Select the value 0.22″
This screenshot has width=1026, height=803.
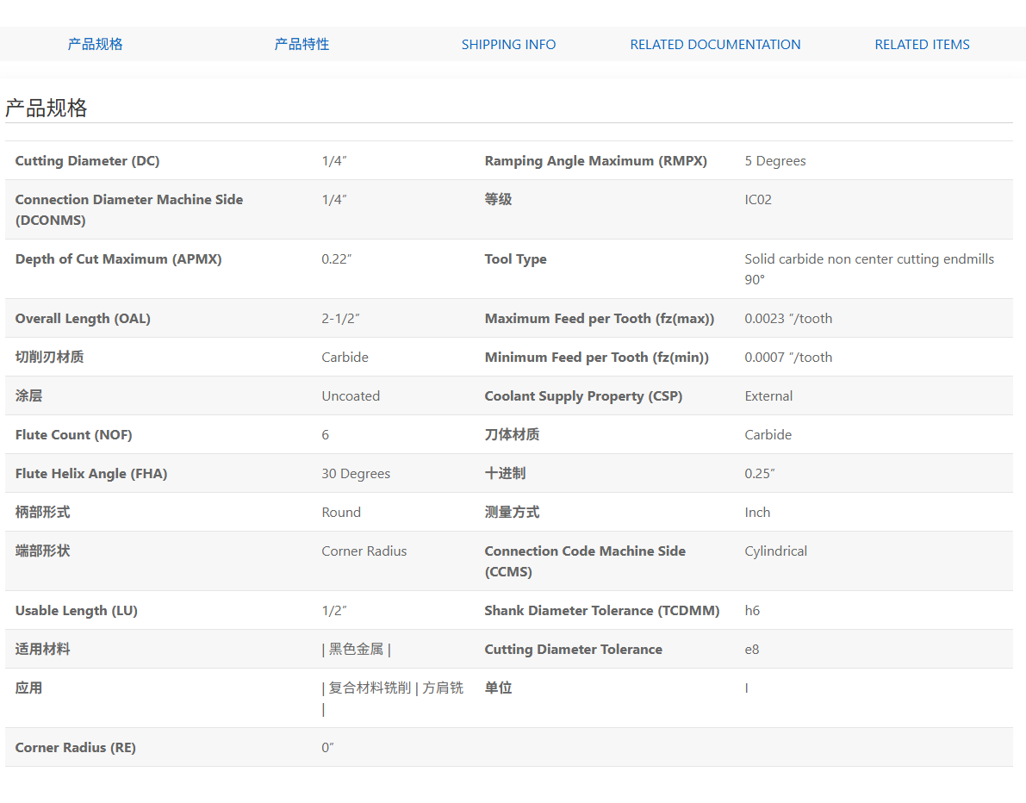(336, 259)
